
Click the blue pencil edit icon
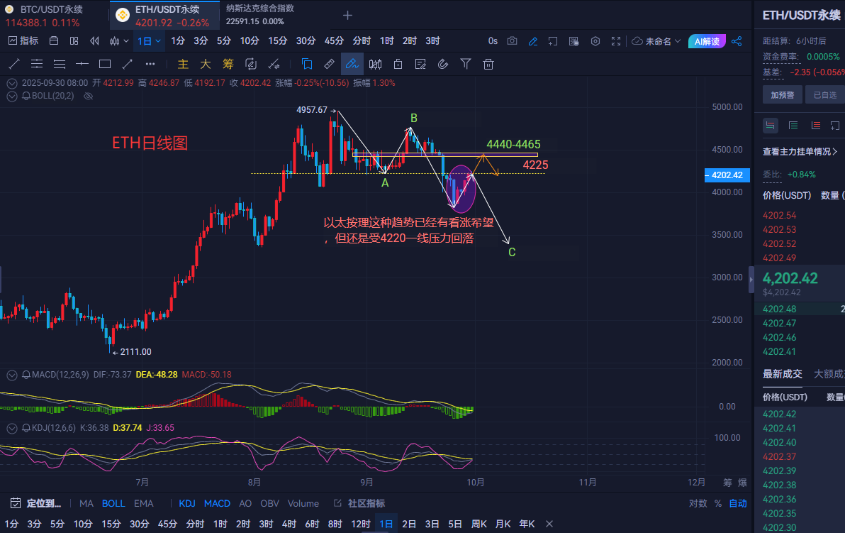[532, 41]
